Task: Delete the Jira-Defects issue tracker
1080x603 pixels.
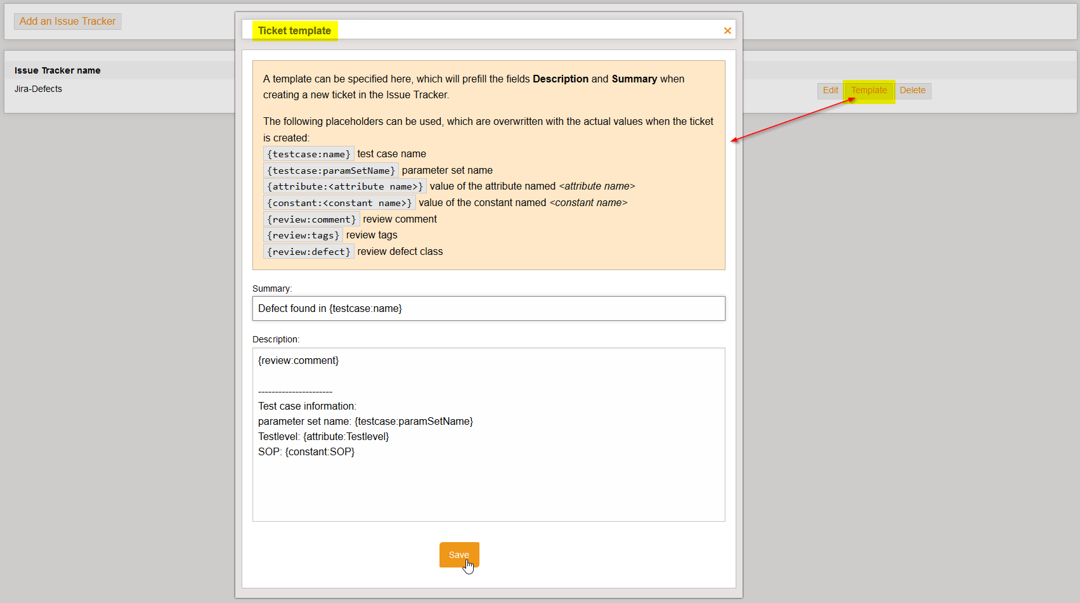Action: (912, 91)
